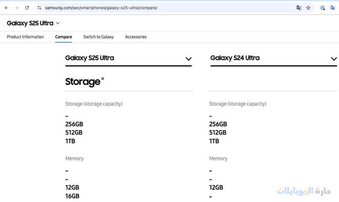Click the blue translate extension icon
The height and width of the screenshot is (202, 339).
(333, 8)
